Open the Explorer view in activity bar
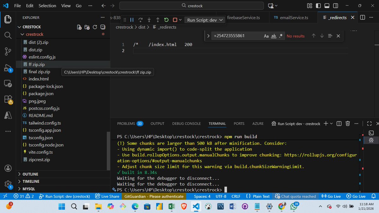 click(x=8, y=19)
